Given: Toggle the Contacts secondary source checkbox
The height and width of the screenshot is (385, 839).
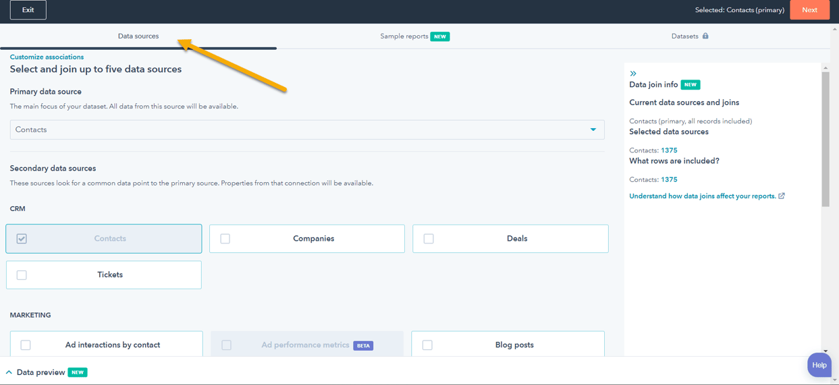Looking at the screenshot, I should (x=22, y=239).
